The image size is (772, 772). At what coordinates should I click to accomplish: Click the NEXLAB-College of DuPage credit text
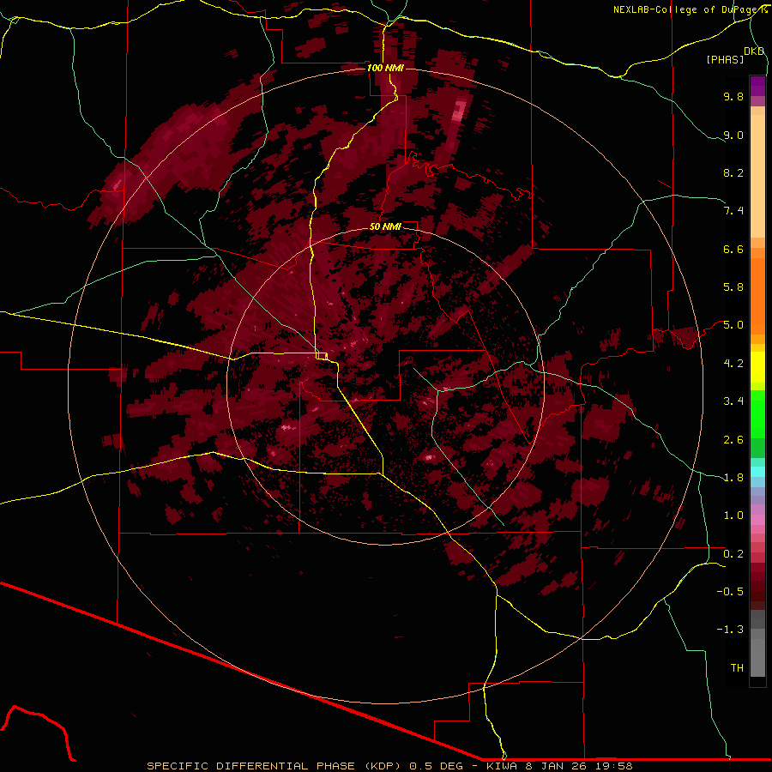point(690,9)
